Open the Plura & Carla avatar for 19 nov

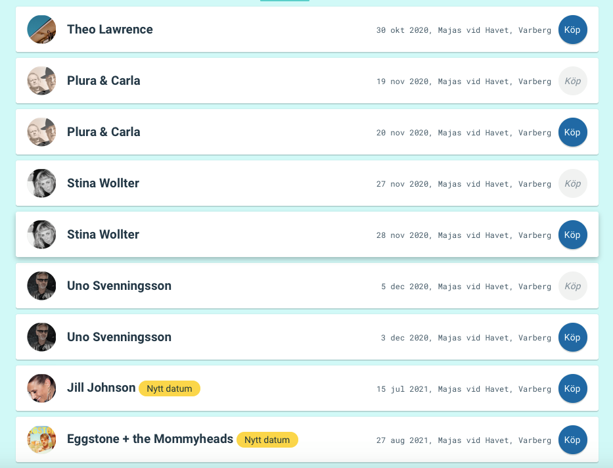point(41,81)
